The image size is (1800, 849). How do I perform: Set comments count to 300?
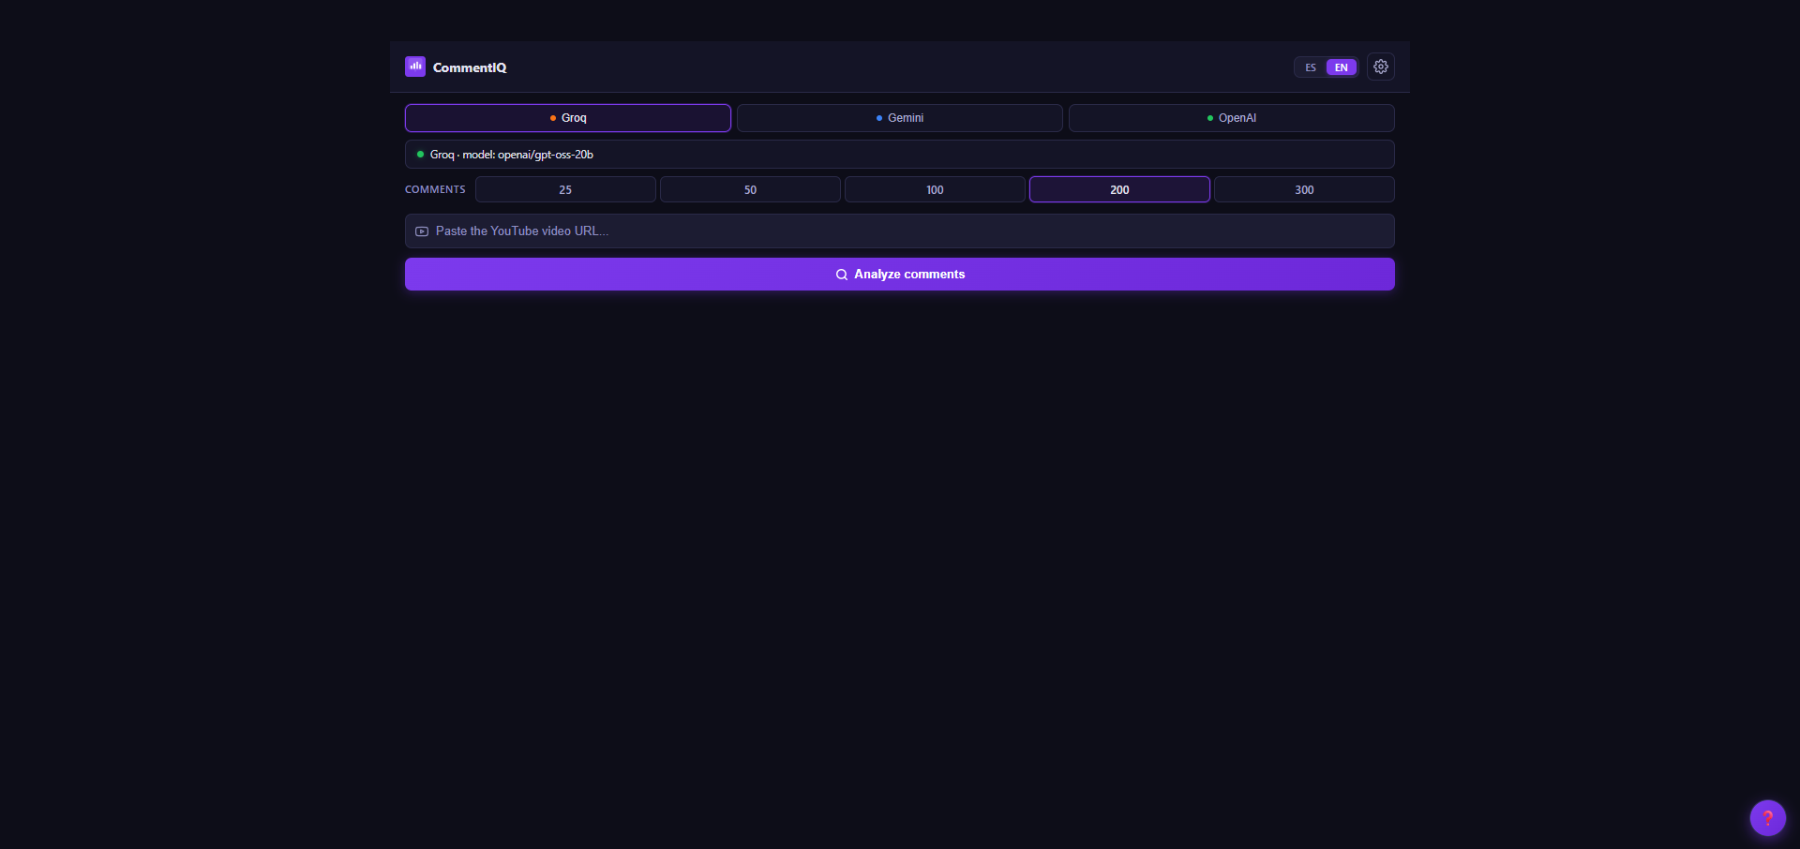click(x=1304, y=189)
